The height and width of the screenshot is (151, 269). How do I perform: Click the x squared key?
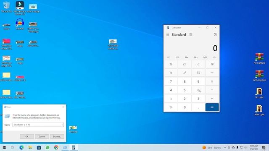185,73
